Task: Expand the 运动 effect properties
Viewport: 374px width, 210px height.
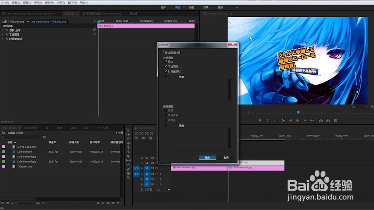Action: (x=2, y=30)
